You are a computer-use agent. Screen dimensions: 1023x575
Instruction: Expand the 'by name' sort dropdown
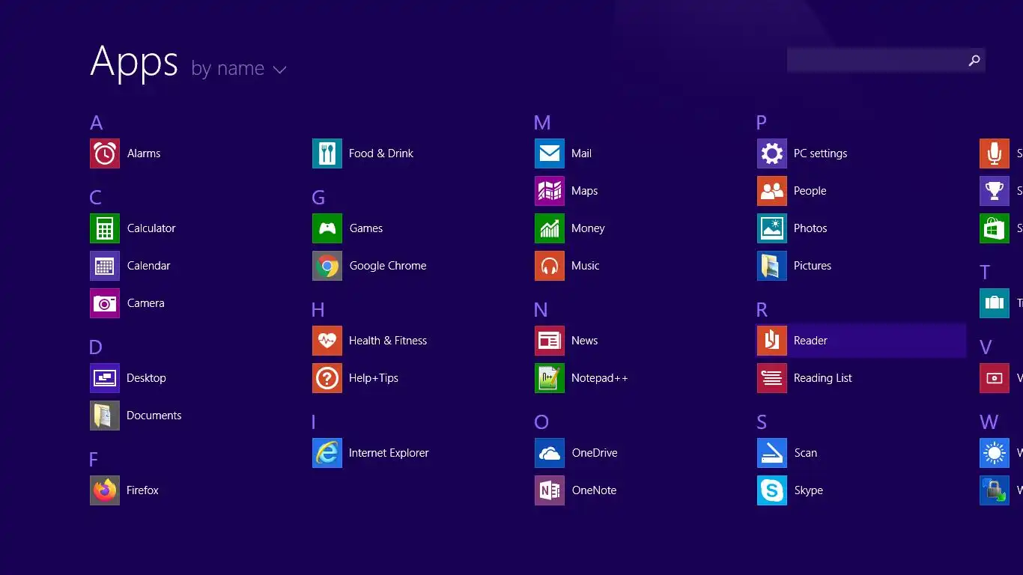[238, 69]
